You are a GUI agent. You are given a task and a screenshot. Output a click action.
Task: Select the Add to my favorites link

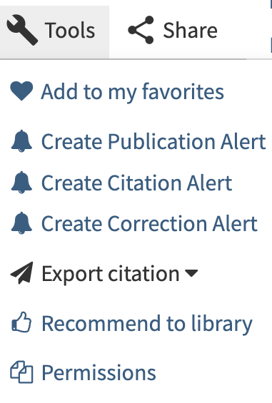coord(133,92)
